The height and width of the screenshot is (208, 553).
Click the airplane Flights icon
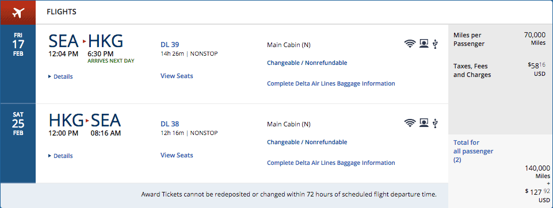point(18,12)
